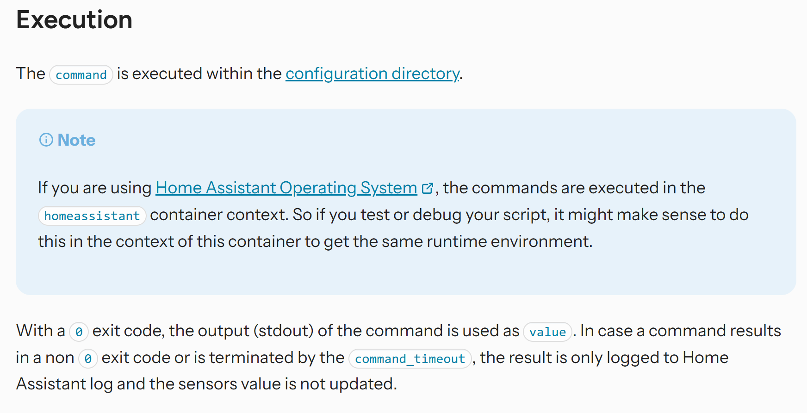This screenshot has width=807, height=413.
Task: Click the command inline code tag
Action: point(81,74)
